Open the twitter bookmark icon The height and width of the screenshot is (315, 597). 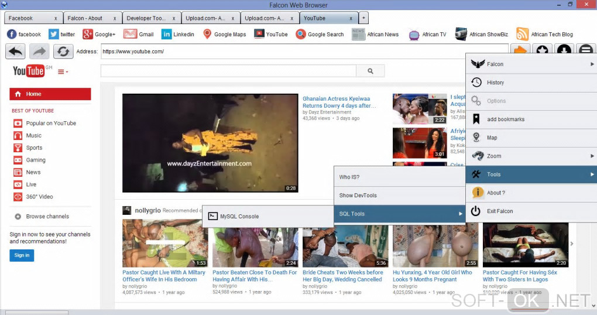[54, 35]
